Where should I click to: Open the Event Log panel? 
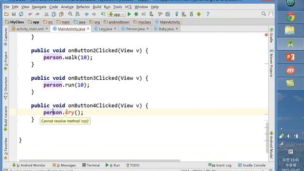(220, 165)
